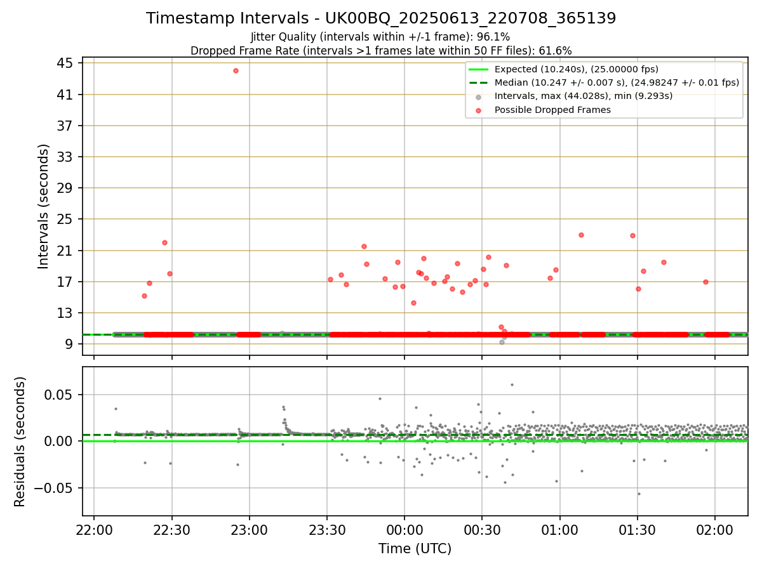Image resolution: width=762 pixels, height=571 pixels.
Task: Select the highest residual point above 0.05
Action: [x=512, y=384]
